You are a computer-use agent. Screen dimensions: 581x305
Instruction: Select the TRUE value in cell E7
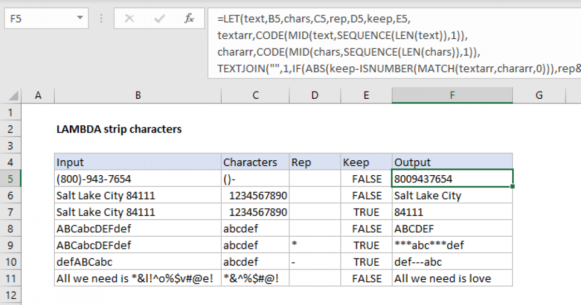point(366,212)
